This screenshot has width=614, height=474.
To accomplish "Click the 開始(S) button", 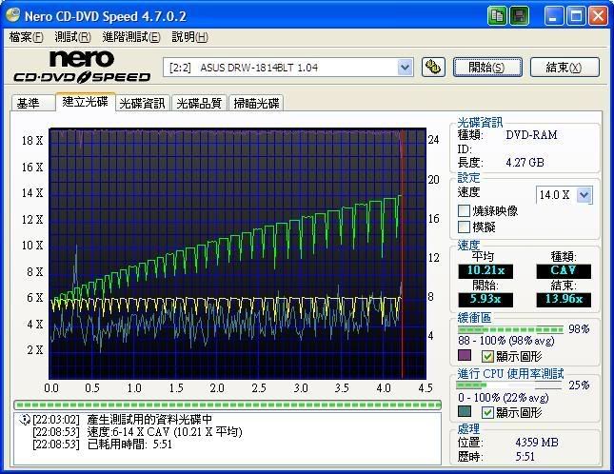I will click(x=487, y=68).
